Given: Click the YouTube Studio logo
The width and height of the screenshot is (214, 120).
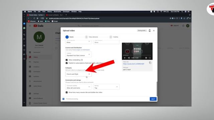Looking at the screenshot, I should (38, 26).
